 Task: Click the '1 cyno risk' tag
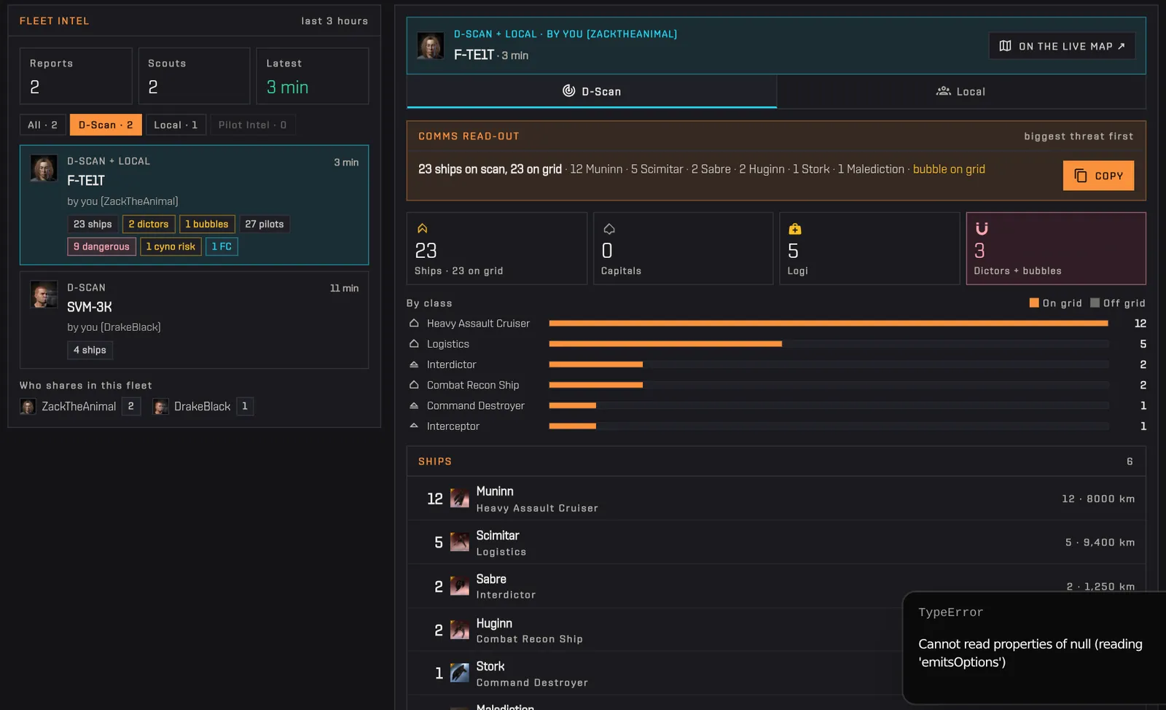(x=171, y=246)
